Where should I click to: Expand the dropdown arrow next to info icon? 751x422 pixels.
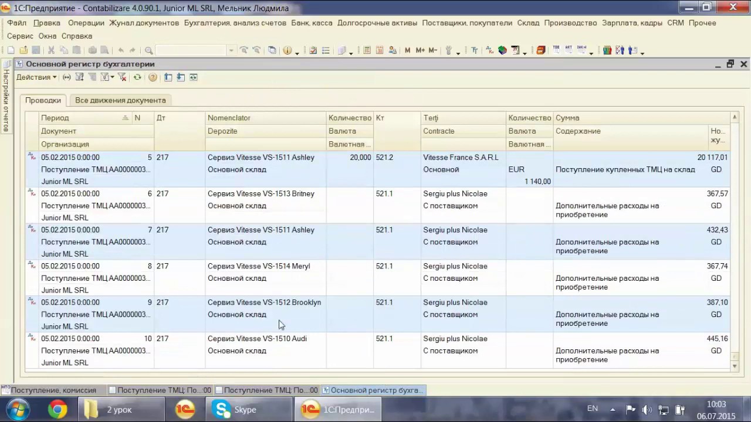[x=297, y=53]
